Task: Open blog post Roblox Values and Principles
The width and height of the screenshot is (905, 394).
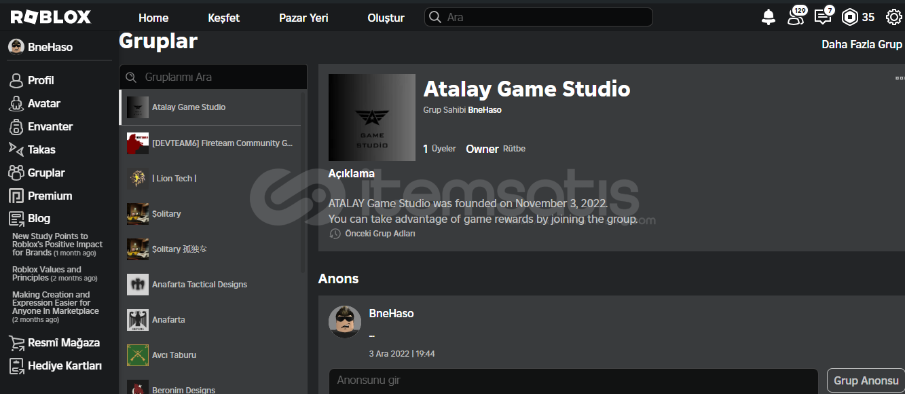Action: pos(55,274)
